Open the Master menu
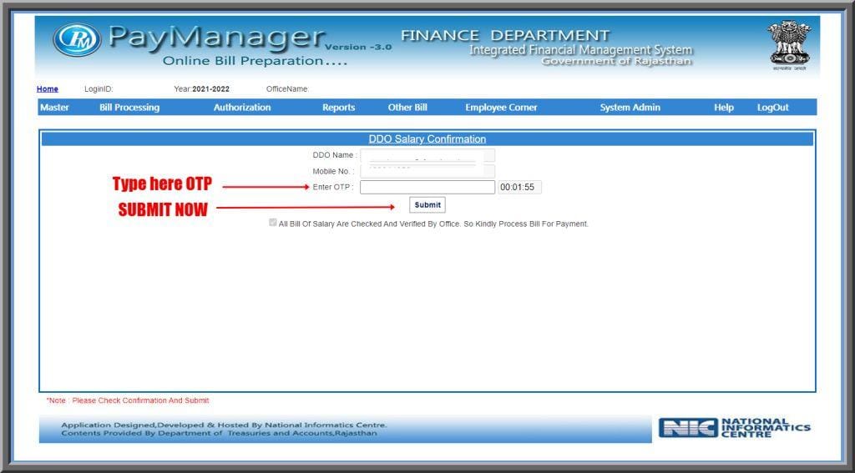Image resolution: width=855 pixels, height=473 pixels. [54, 108]
